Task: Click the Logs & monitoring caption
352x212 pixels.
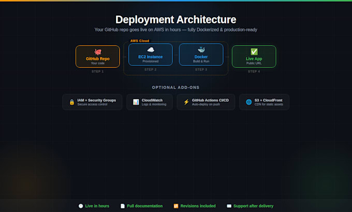Action: point(154,105)
